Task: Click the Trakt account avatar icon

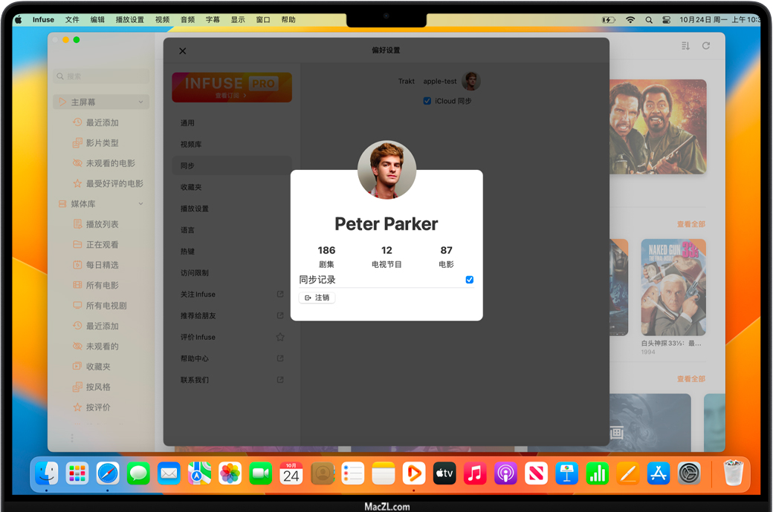Action: coord(470,82)
